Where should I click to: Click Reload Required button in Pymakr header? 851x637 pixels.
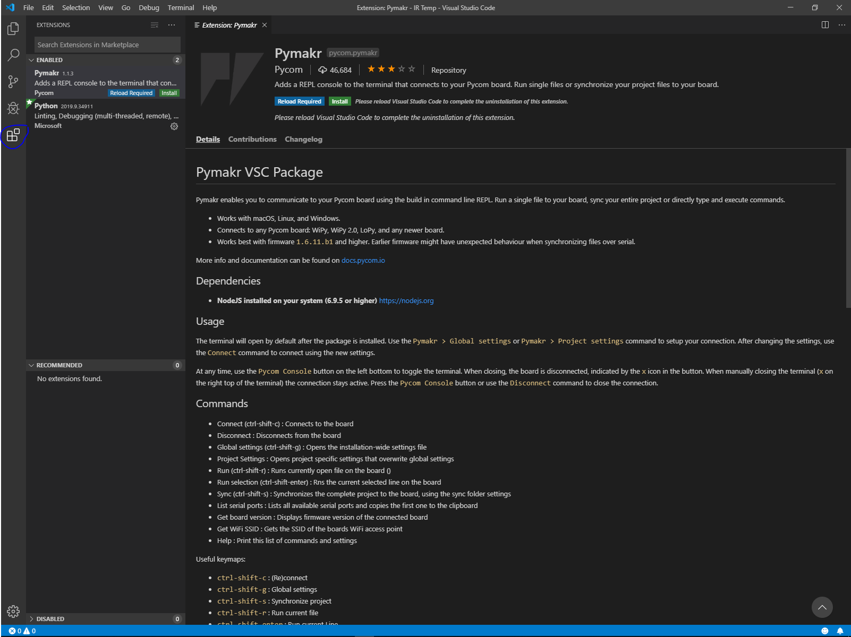pos(299,101)
